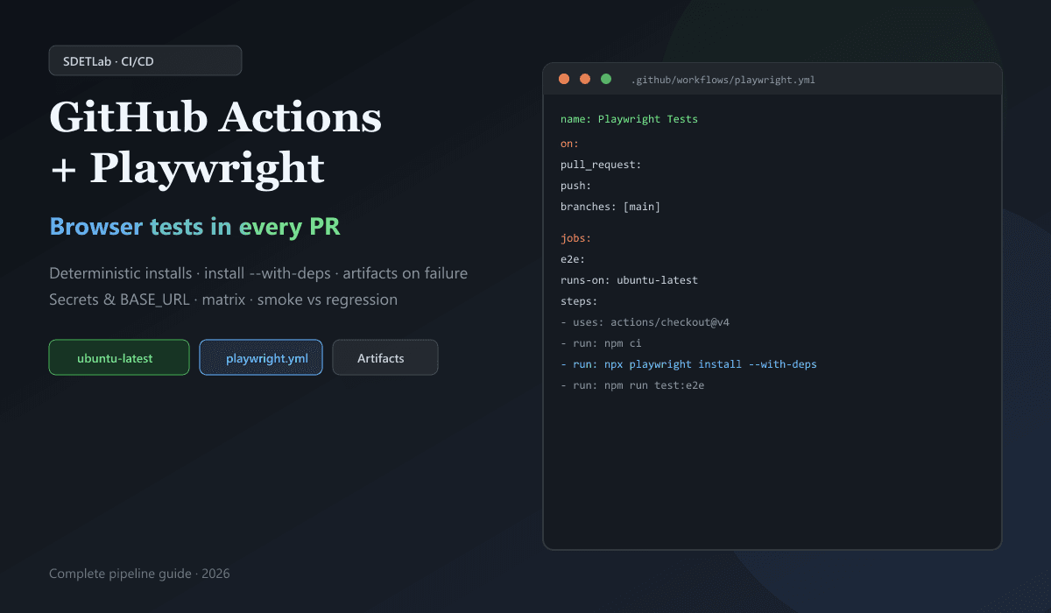1051x613 pixels.
Task: Click the npx playwright install --with-deps line
Action: (x=688, y=364)
